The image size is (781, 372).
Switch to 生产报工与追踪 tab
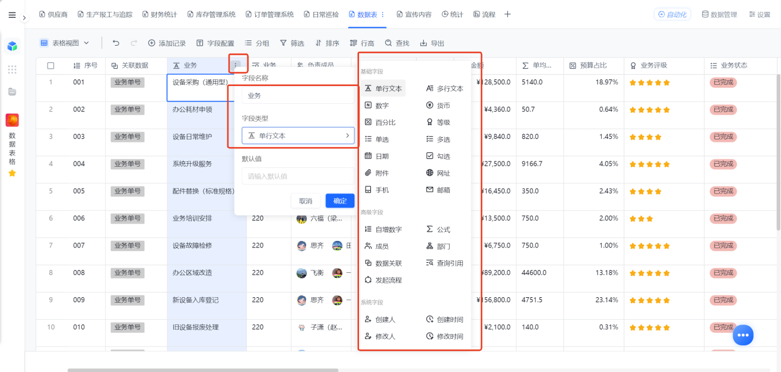point(104,14)
